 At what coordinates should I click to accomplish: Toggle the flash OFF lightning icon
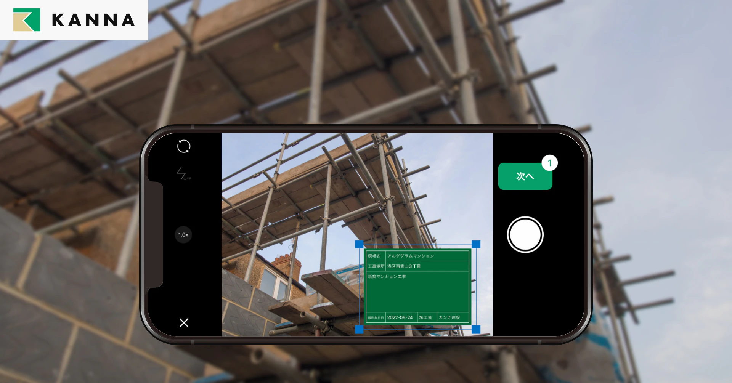(183, 173)
